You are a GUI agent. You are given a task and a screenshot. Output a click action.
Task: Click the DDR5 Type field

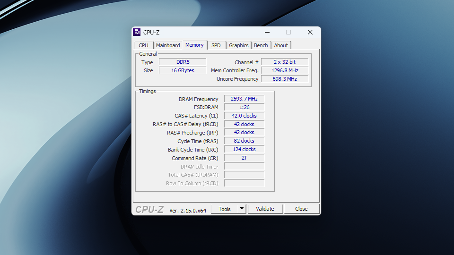[x=183, y=62]
